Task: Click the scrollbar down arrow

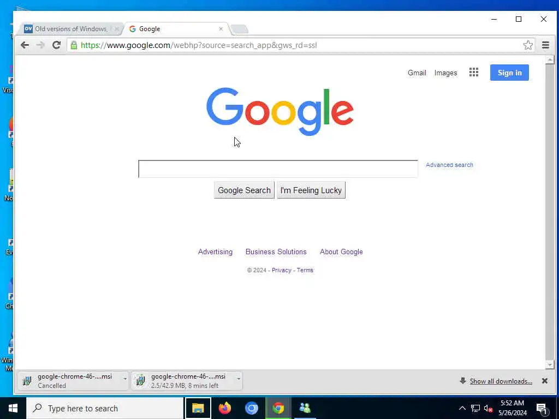Action: [550, 364]
